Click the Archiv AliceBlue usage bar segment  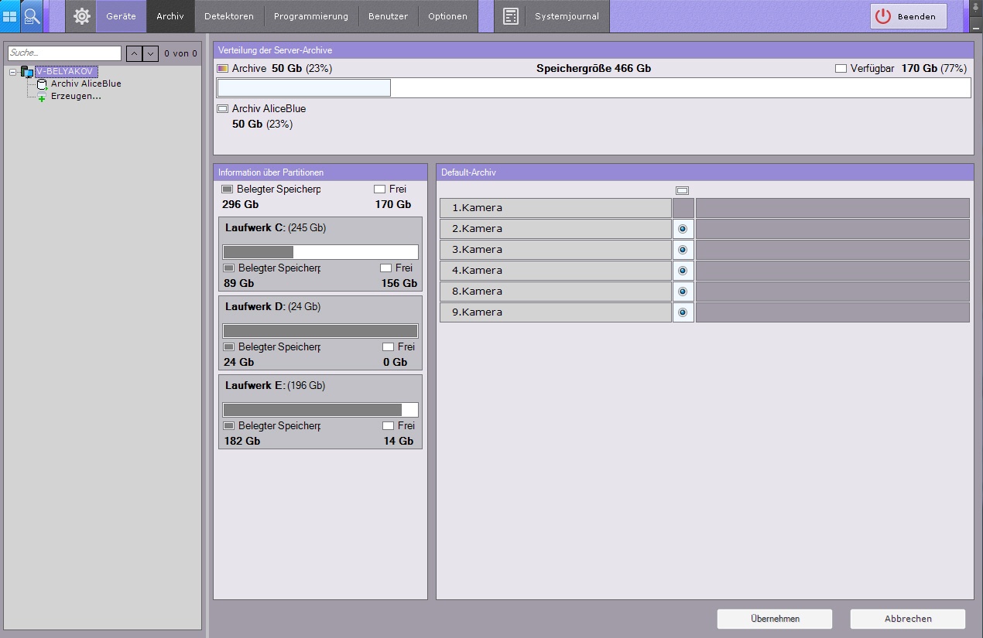coord(304,88)
